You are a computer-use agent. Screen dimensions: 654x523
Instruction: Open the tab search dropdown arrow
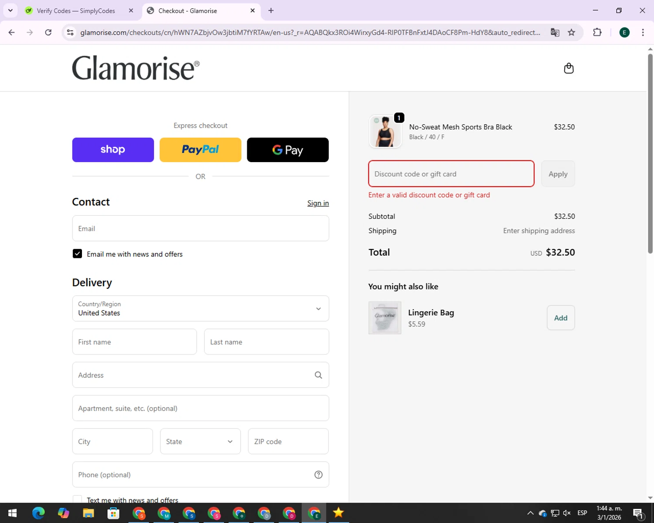(10, 10)
